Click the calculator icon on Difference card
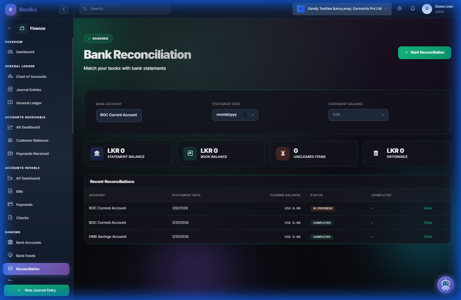 point(376,153)
